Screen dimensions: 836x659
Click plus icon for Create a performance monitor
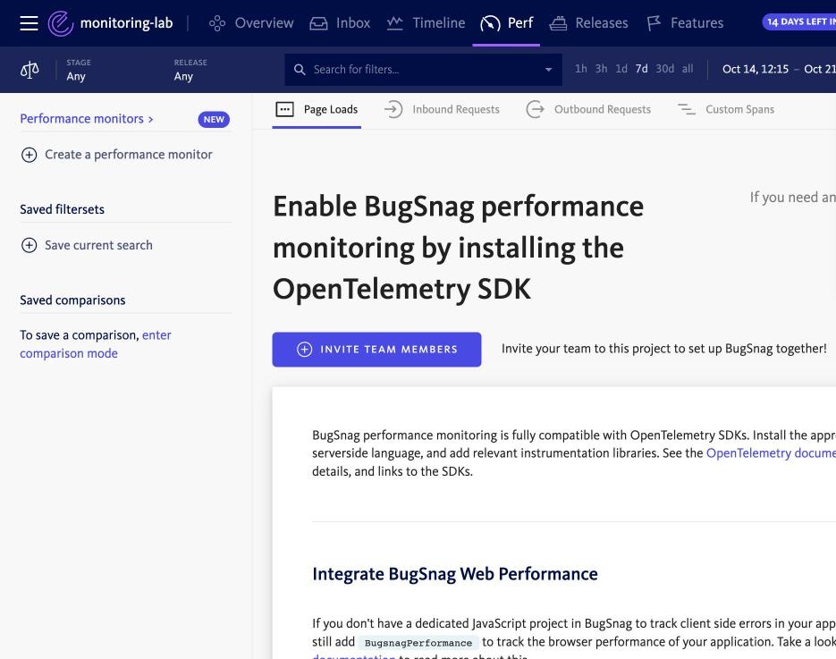tap(29, 155)
